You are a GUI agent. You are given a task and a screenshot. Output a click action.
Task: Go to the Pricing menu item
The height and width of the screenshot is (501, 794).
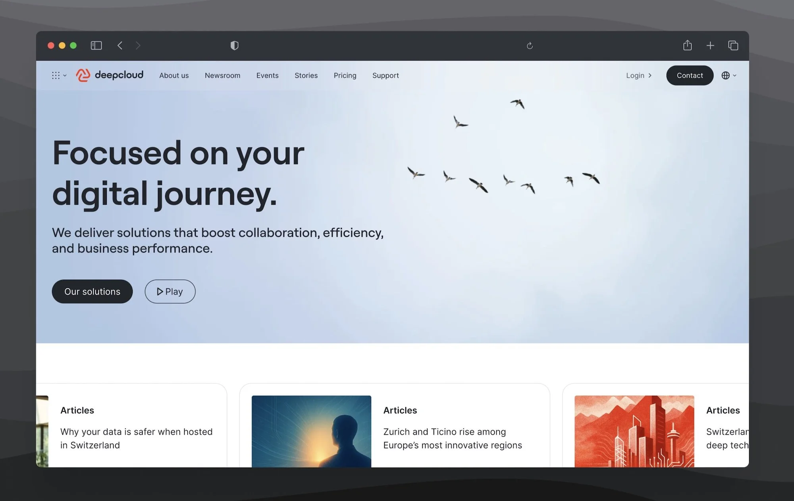pos(345,75)
